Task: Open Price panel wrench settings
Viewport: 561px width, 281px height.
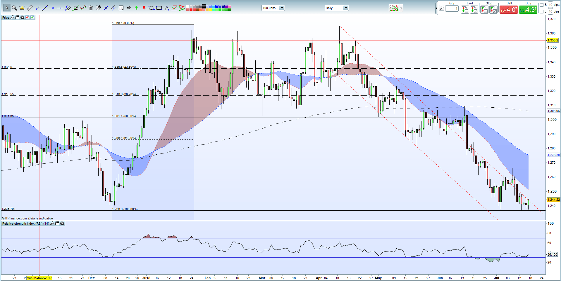Action: [12, 18]
